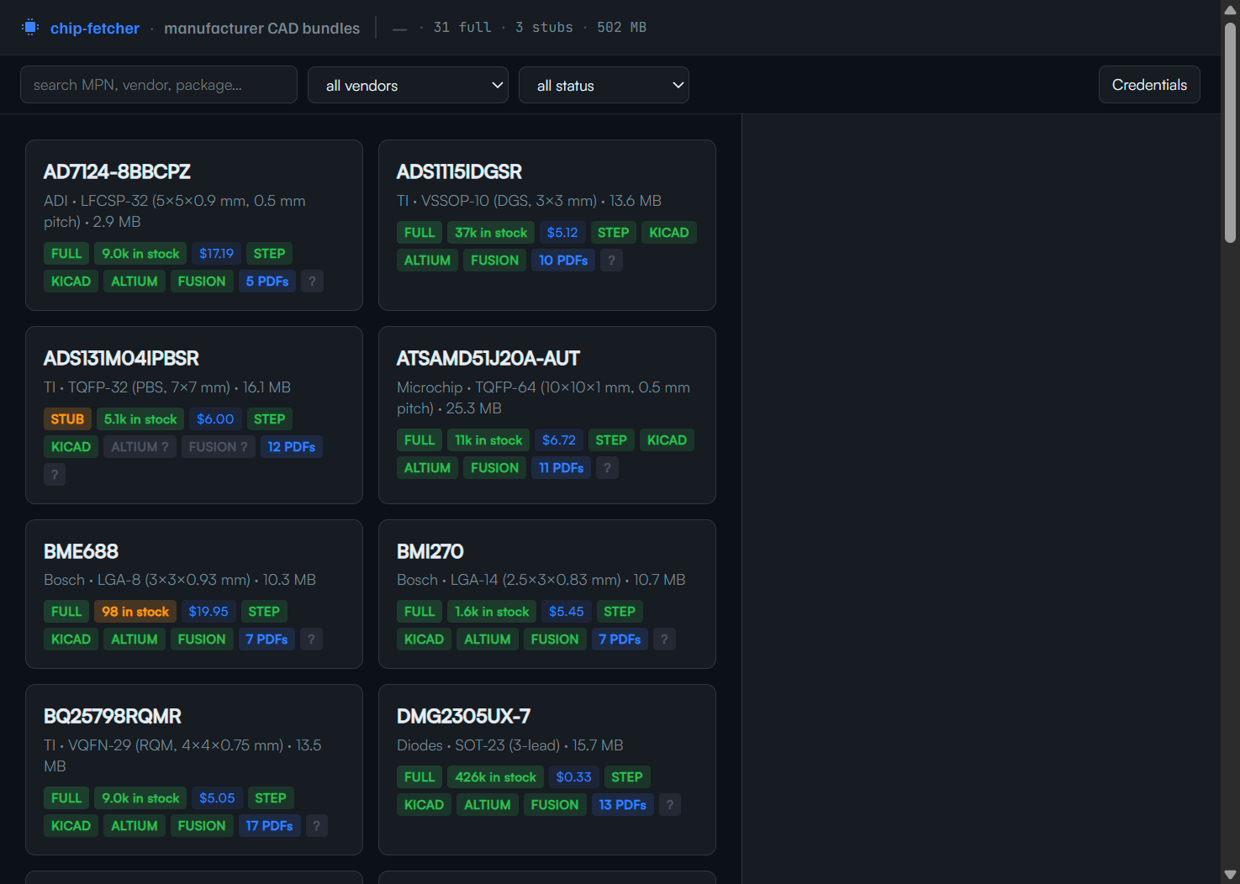The image size is (1240, 884).
Task: Open 7 PDFs on BMI270
Action: pos(620,639)
